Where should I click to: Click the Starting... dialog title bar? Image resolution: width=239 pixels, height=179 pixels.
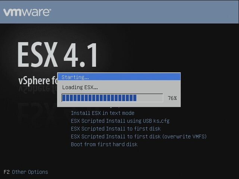119,77
